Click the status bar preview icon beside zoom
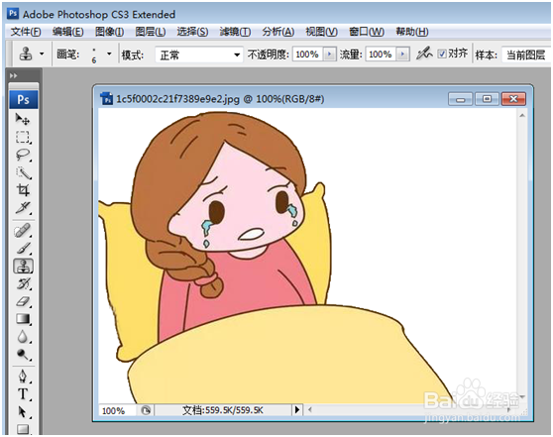 click(x=146, y=410)
